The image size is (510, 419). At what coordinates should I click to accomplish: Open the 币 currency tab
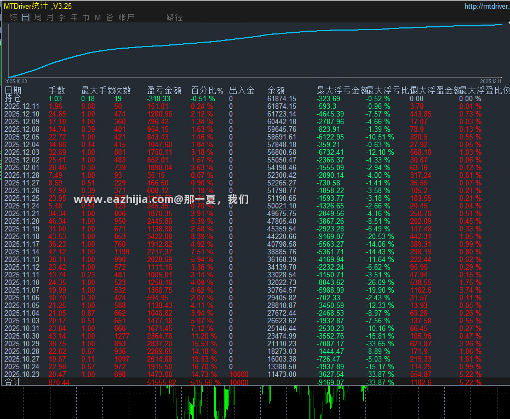click(86, 18)
